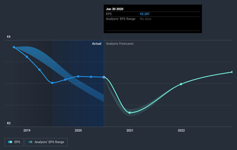Viewport: 237px width, 150px height.
Task: Click the EPS point in early 2020
Action: 91,77
